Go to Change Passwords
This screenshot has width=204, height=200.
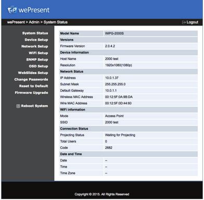31,79
